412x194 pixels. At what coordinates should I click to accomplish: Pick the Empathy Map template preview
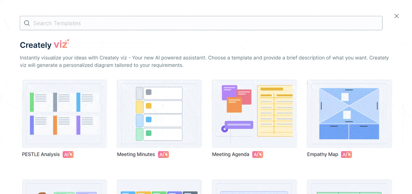(349, 113)
